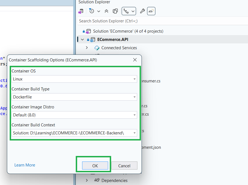This screenshot has height=185, width=248.
Task: Open the Learn More link
Action: click(25, 165)
